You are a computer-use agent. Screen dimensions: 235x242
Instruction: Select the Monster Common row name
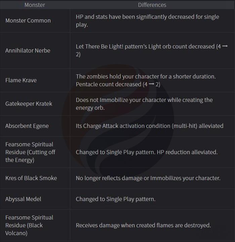coord(28,21)
